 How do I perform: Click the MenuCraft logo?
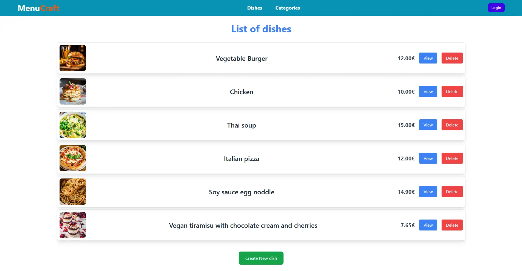pos(38,8)
